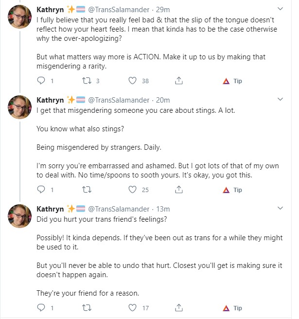
Task: Click the Tip button on the 20m tweet
Action: (232, 190)
